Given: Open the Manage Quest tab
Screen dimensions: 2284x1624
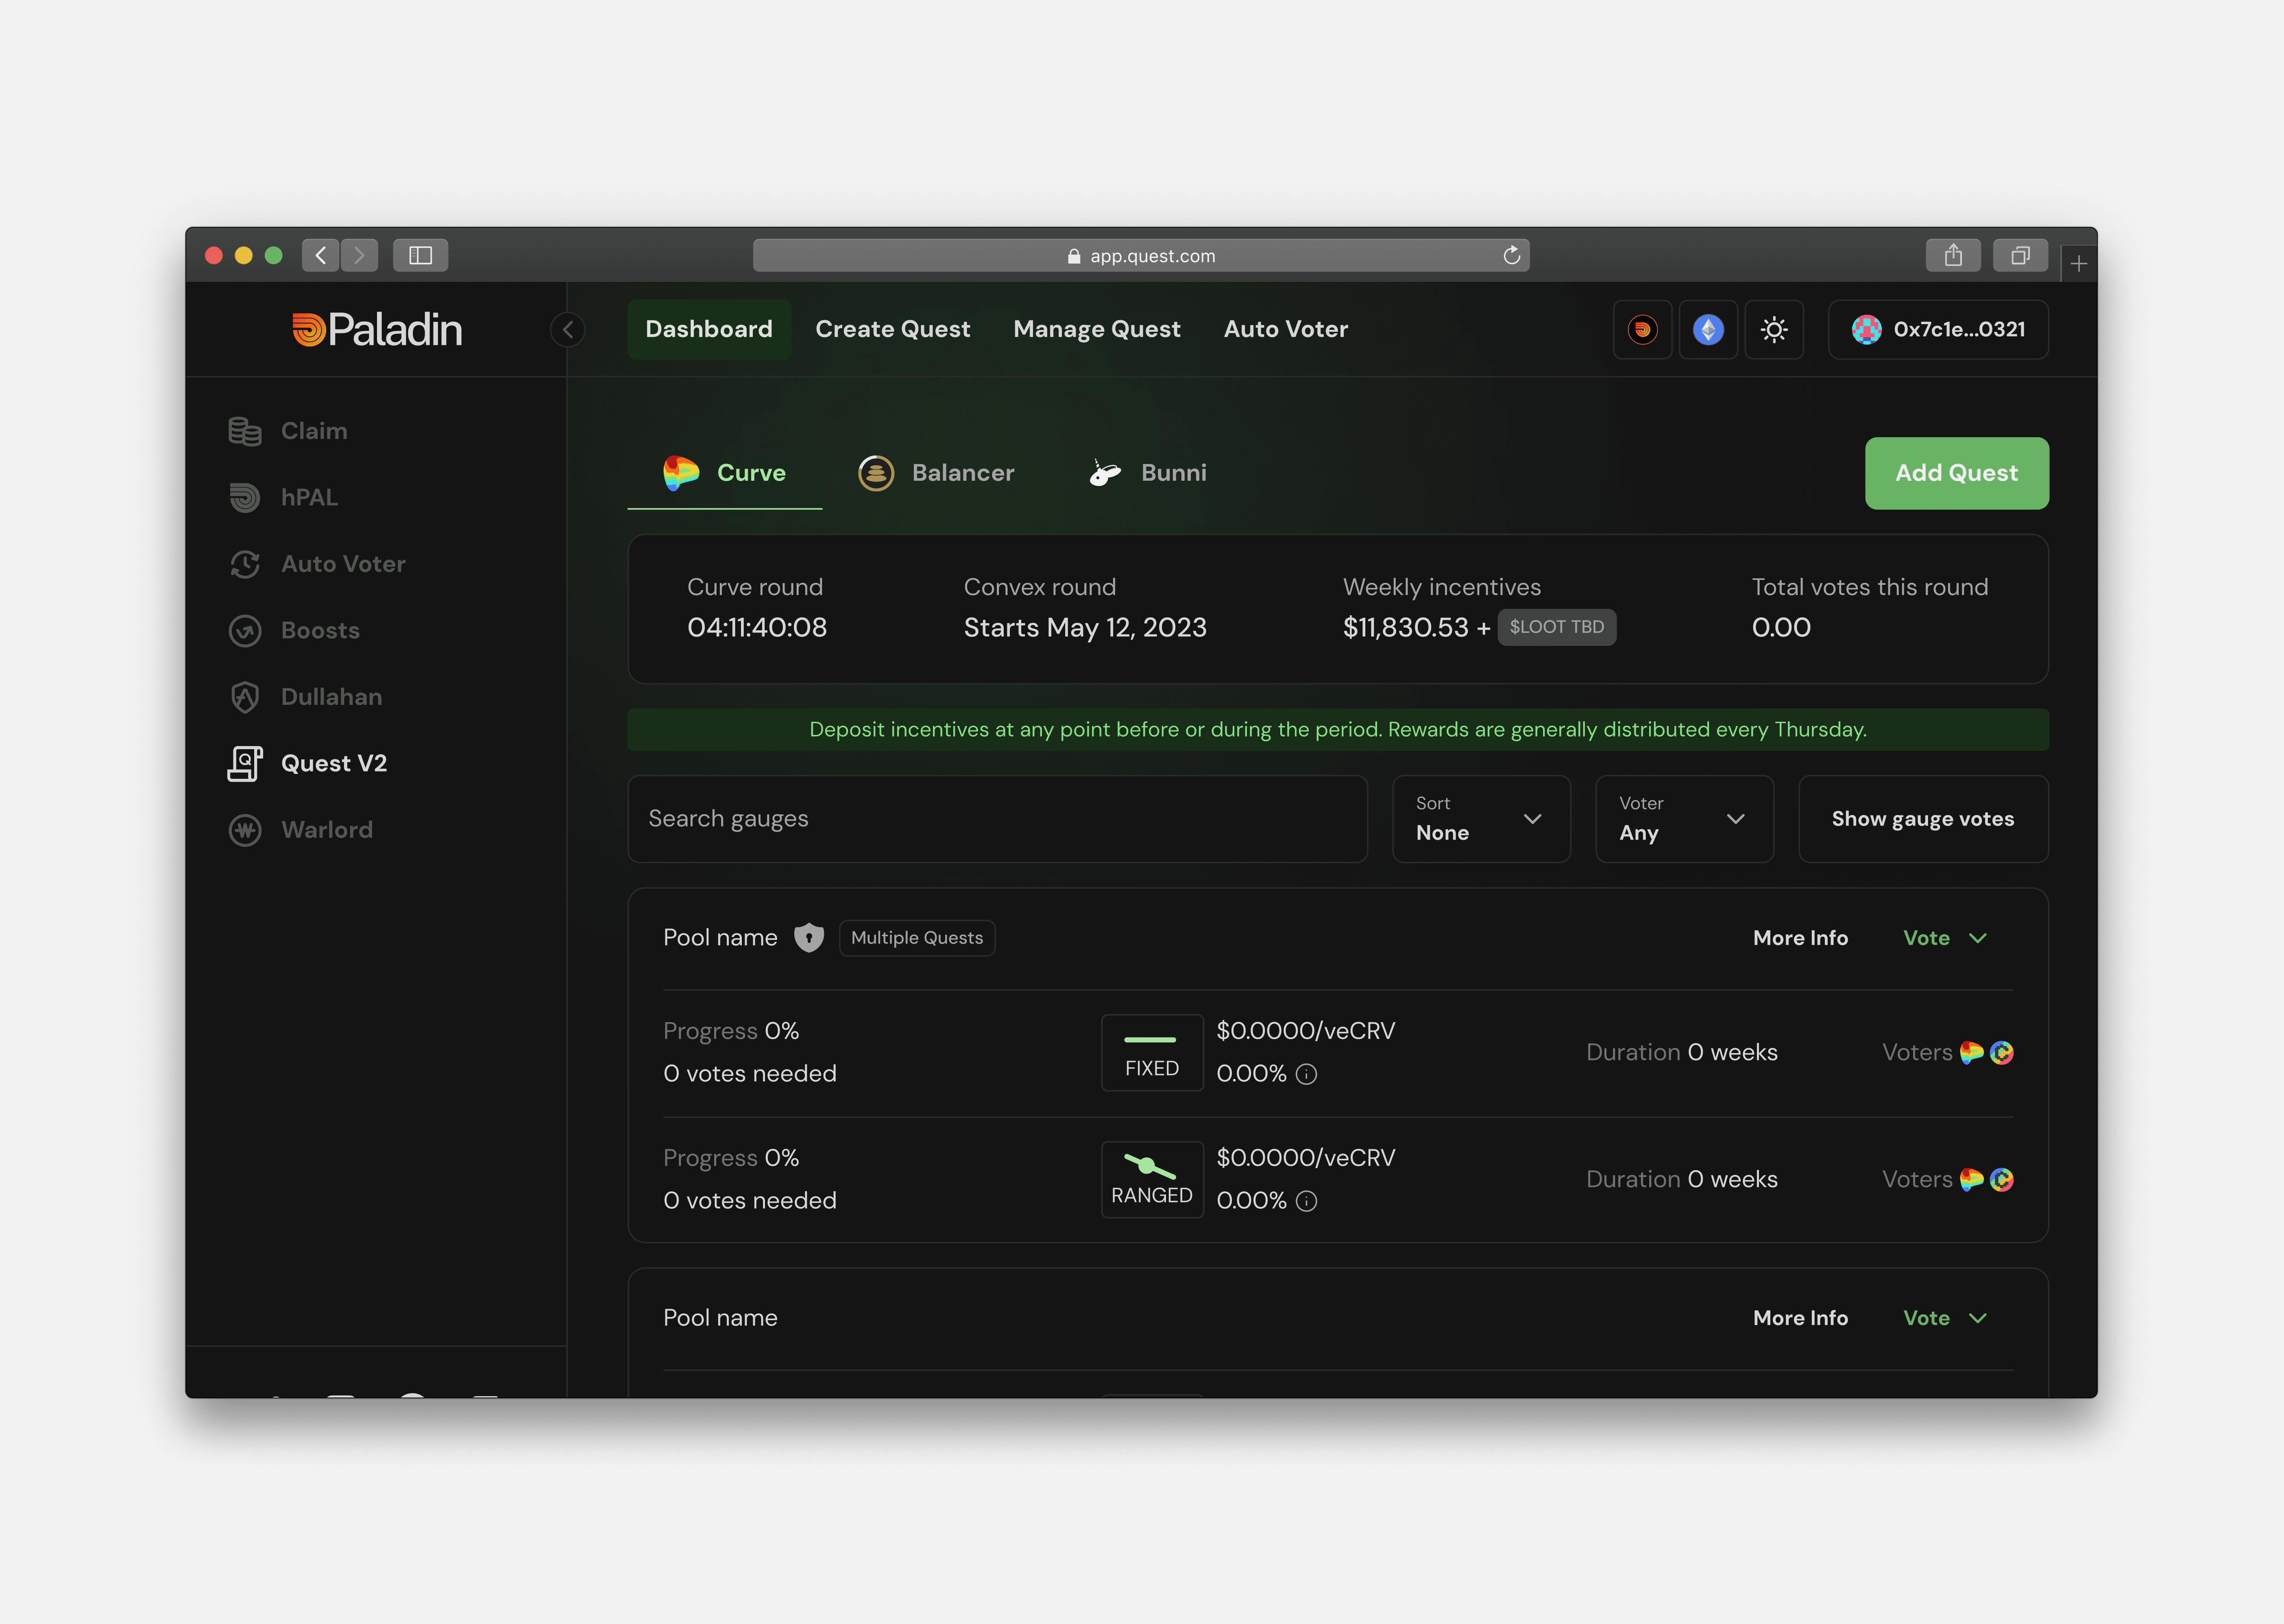Looking at the screenshot, I should [1097, 329].
